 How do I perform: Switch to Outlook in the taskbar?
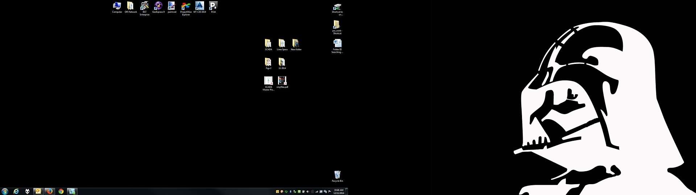point(38,191)
